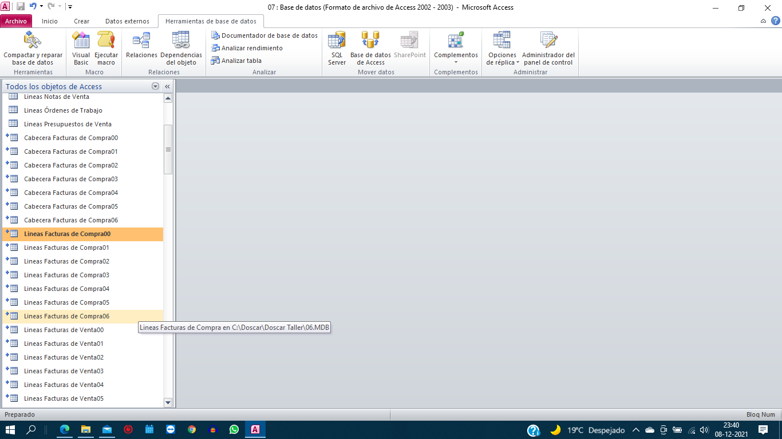Open Visual Basic editor
The image size is (782, 439).
coord(81,49)
